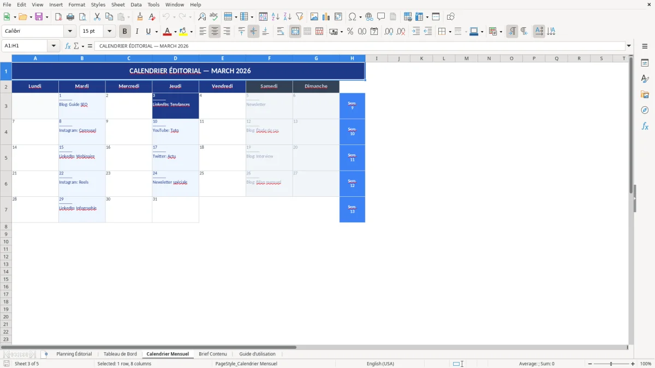This screenshot has height=368, width=655.
Task: Add a new sheet with the plus button
Action: [46, 354]
